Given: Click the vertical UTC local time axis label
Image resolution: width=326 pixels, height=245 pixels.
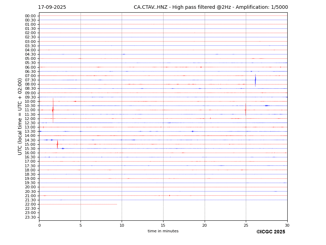Looking at the screenshot, I should (x=20, y=117).
